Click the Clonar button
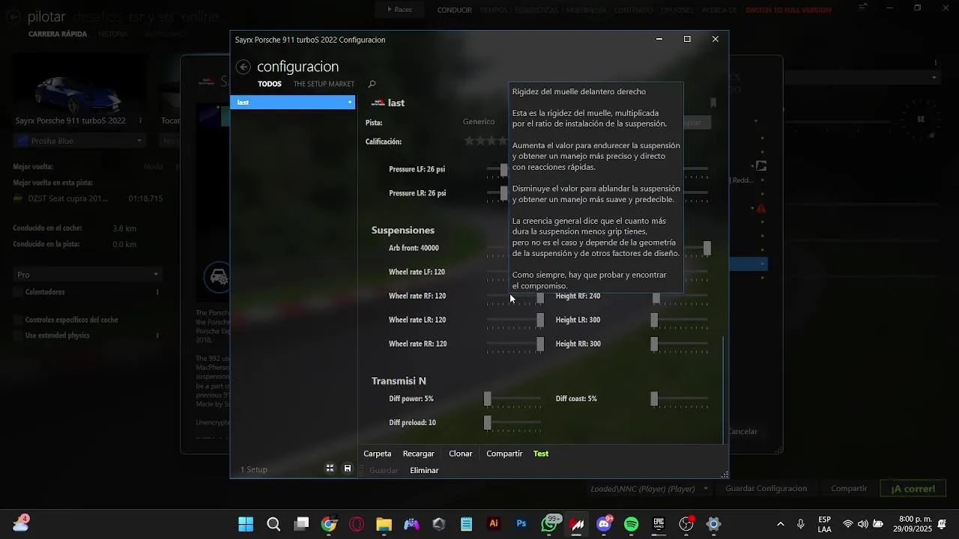 pyautogui.click(x=461, y=454)
